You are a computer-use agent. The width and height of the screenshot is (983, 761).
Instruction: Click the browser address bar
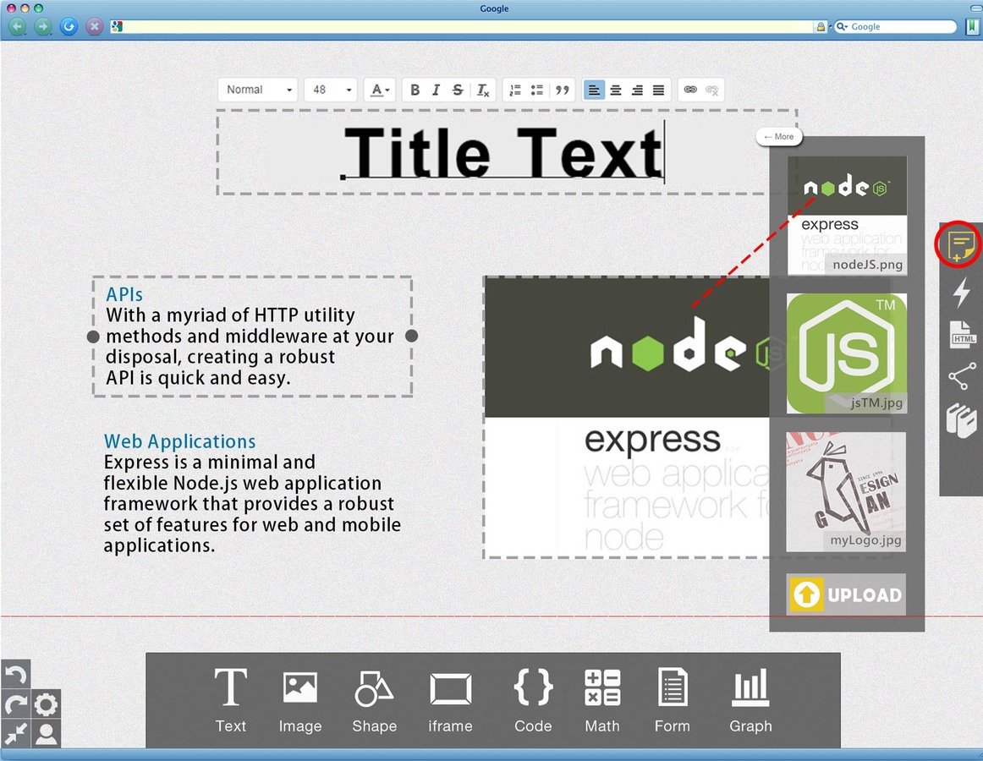tap(469, 26)
